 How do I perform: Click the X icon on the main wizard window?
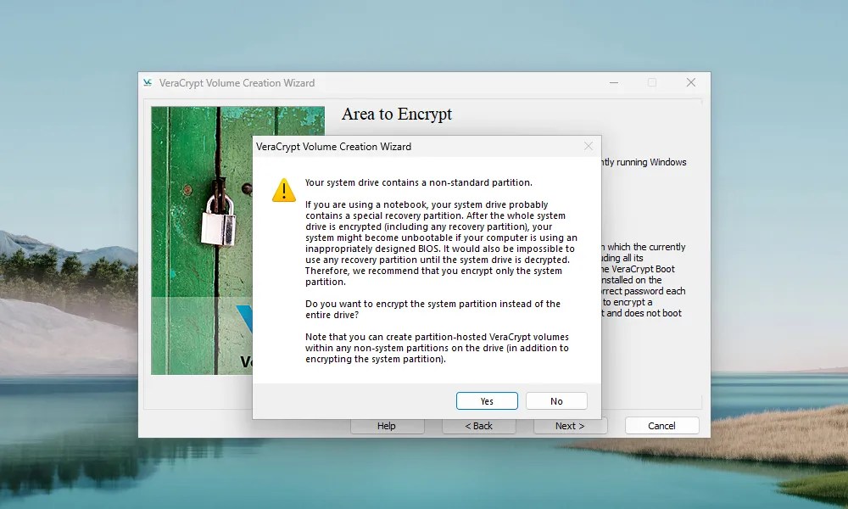point(691,82)
